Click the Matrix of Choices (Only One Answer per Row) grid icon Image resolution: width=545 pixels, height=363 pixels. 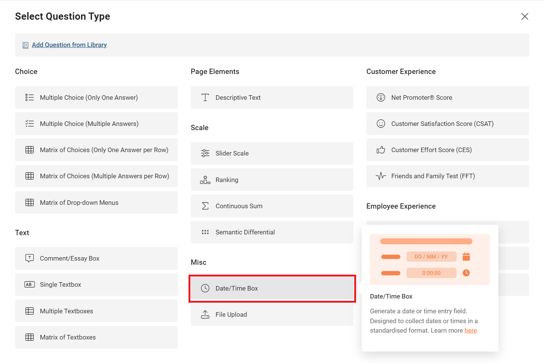coord(30,150)
